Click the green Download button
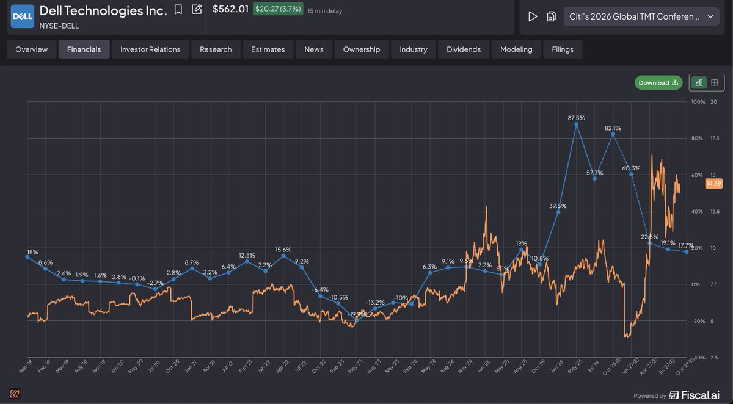The width and height of the screenshot is (733, 404). (658, 82)
